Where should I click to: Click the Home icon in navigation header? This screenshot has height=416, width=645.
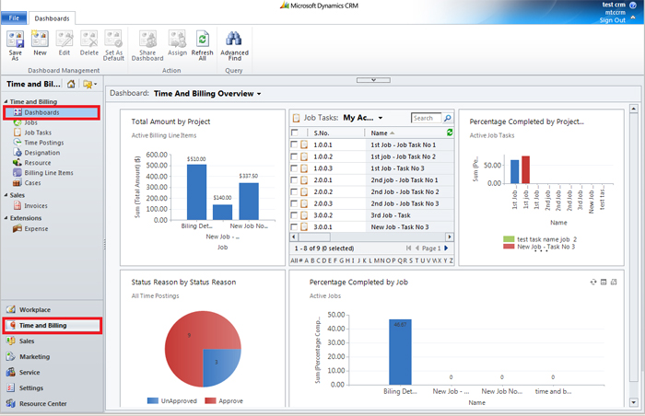[x=71, y=84]
